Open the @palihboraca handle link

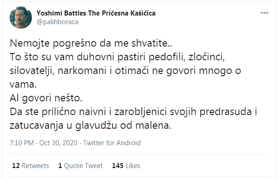point(57,22)
